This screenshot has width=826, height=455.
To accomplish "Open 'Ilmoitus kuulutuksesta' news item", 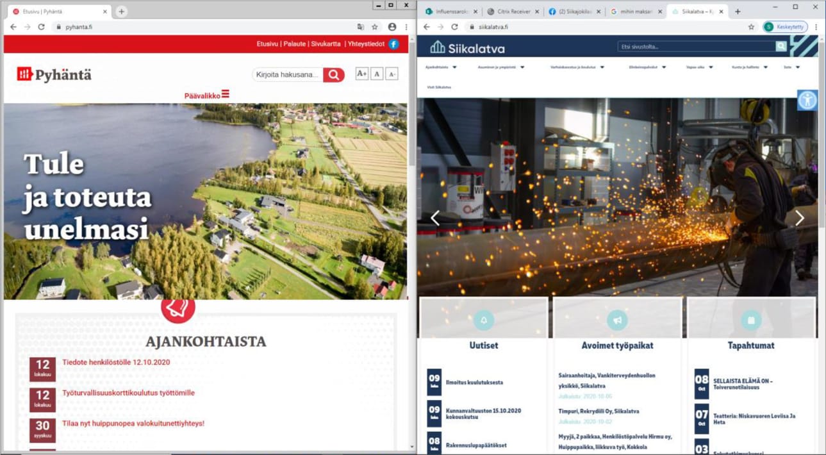I will pos(474,383).
